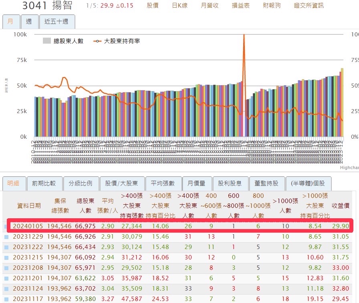Click gray 總股東人數 legend color box
This screenshot has height=303, width=359.
47,41
